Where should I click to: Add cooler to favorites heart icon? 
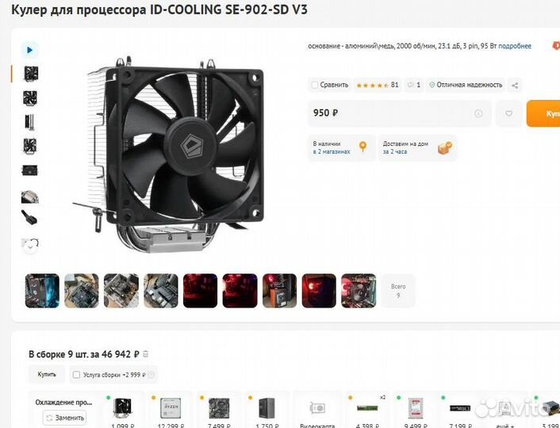pos(508,113)
